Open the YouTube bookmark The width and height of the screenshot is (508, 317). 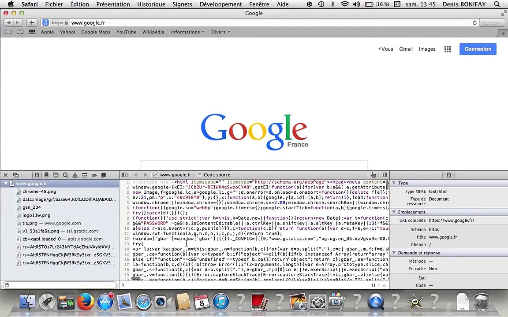127,32
